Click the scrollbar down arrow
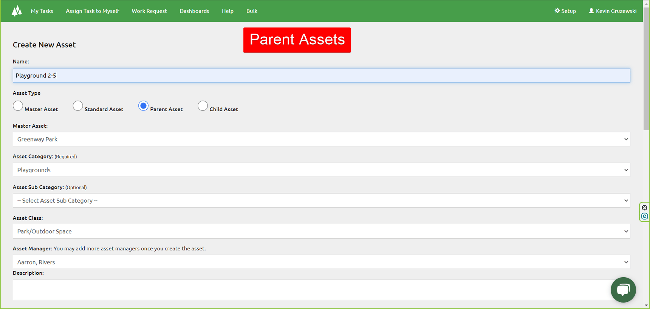The width and height of the screenshot is (650, 309). [x=646, y=305]
